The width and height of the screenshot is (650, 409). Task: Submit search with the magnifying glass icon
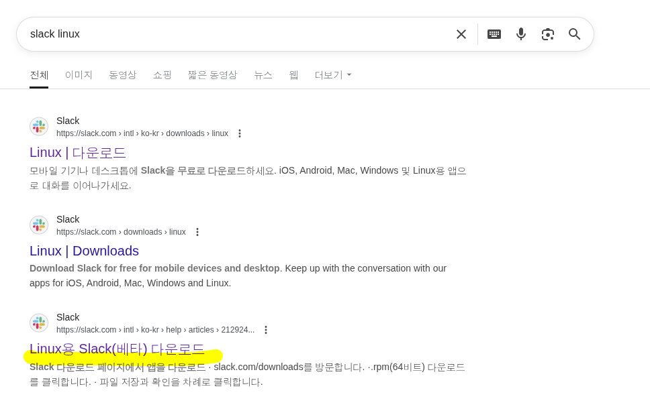click(x=574, y=34)
